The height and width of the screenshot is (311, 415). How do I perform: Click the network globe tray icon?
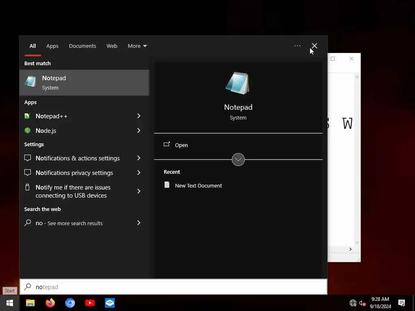(353, 303)
